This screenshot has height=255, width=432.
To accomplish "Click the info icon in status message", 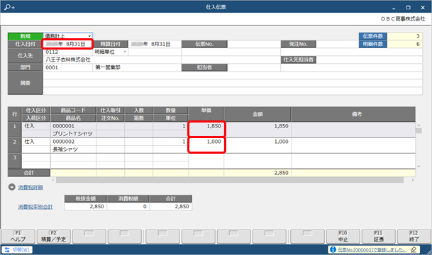I will 333,249.
